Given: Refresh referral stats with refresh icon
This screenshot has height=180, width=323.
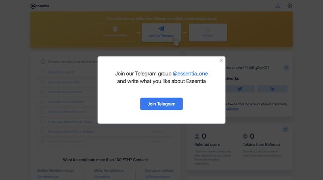Looking at the screenshot, I should coord(285,129).
